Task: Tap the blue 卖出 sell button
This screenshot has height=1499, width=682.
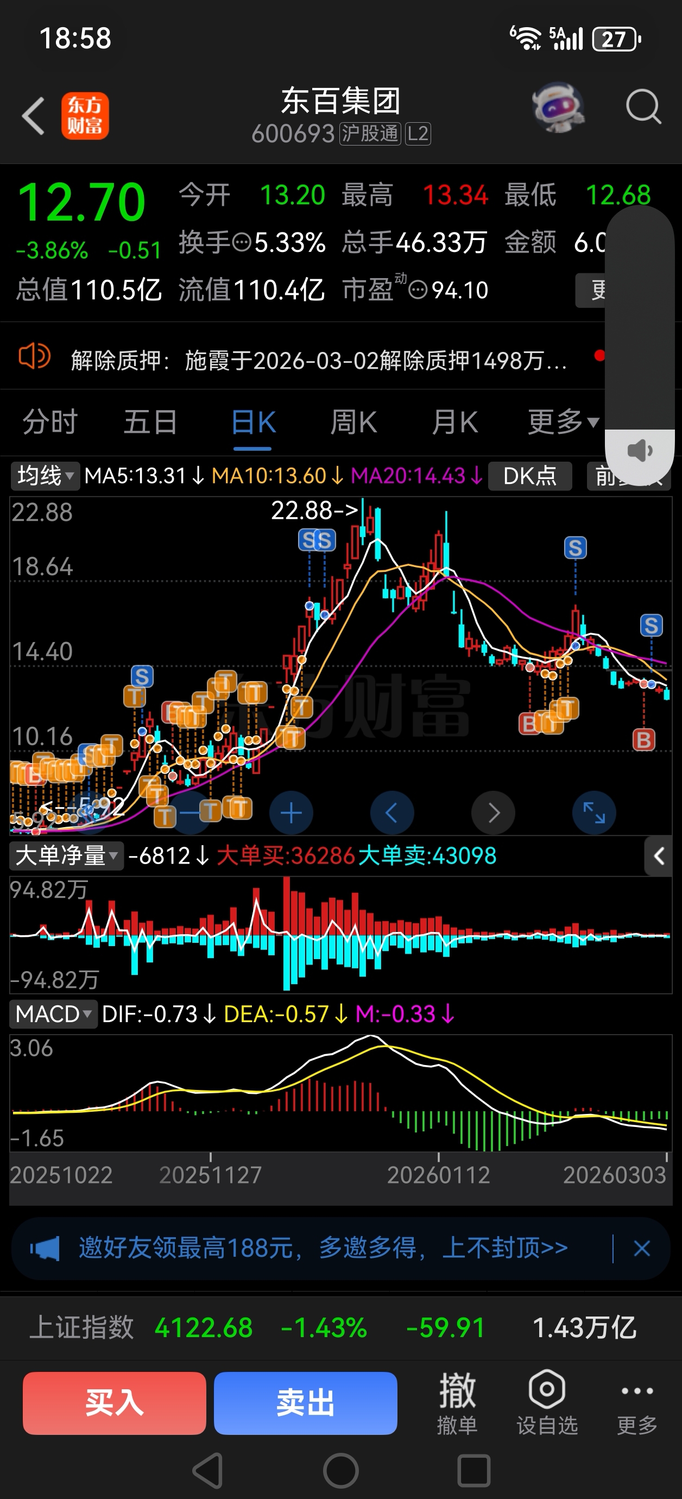Action: [x=306, y=1403]
